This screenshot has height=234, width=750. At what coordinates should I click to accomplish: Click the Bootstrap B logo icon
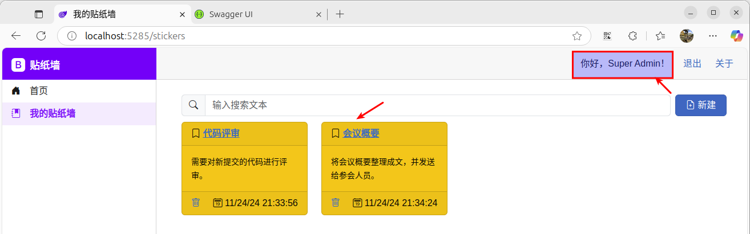tap(18, 65)
